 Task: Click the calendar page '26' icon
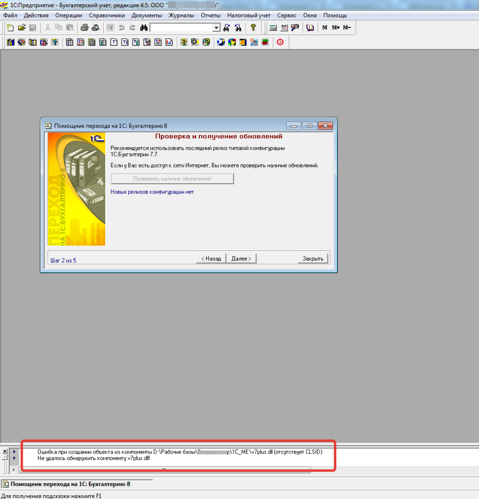click(x=243, y=42)
